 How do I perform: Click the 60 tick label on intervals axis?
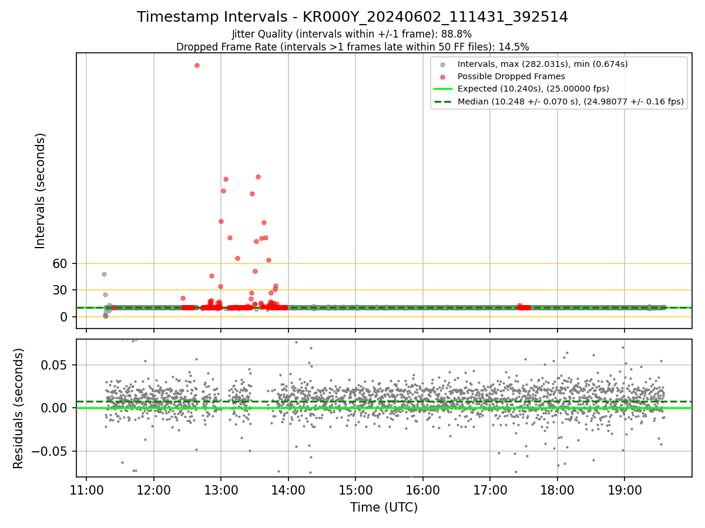point(61,264)
